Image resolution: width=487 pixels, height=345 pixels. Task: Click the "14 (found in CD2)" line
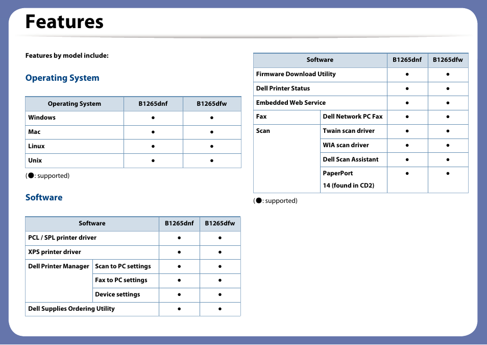point(349,186)
